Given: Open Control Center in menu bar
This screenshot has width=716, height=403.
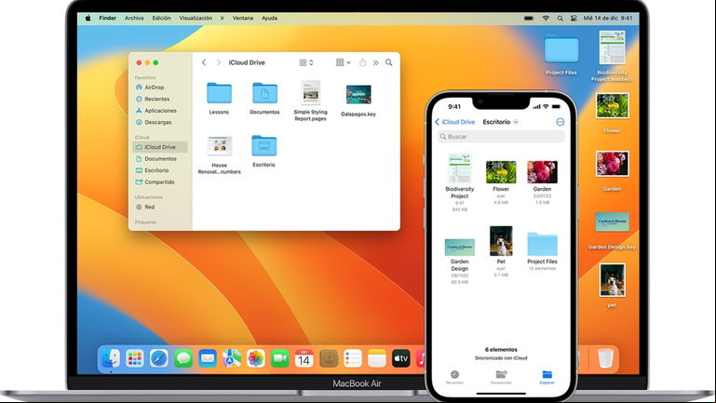Looking at the screenshot, I should point(574,19).
